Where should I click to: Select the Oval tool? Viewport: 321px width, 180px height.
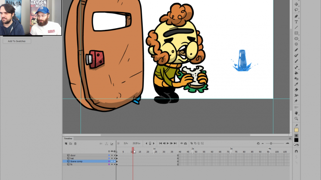click(x=296, y=39)
